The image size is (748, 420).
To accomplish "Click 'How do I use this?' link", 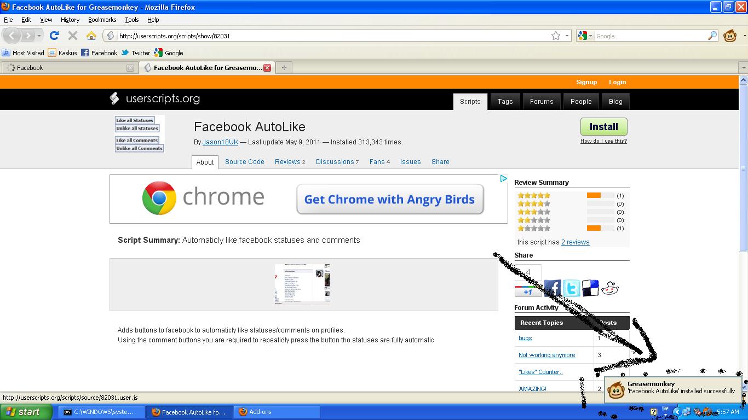I will click(603, 141).
